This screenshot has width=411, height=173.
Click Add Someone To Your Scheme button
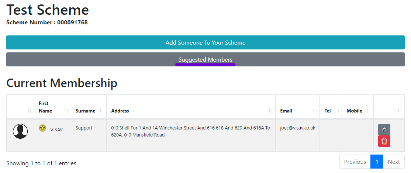coord(205,42)
